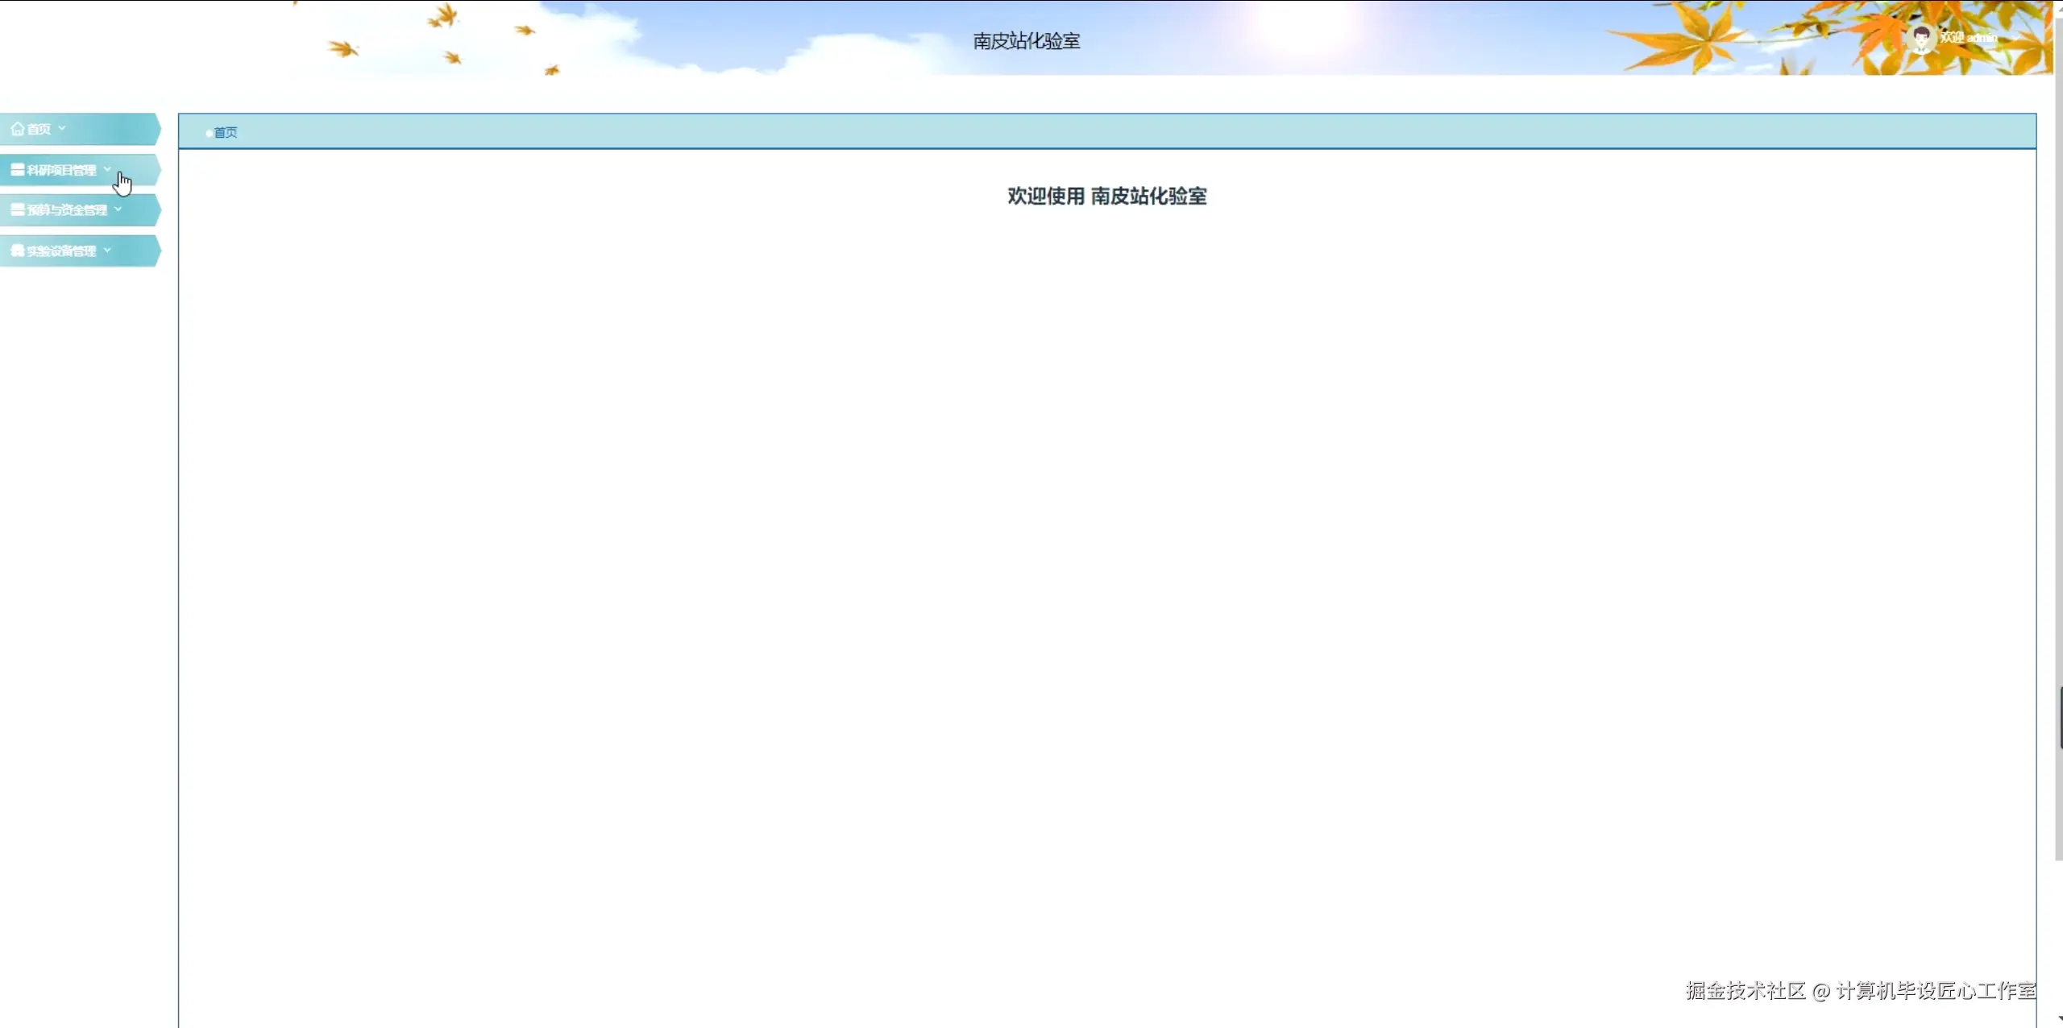The height and width of the screenshot is (1028, 2063).
Task: Click the 欢迎 admin text
Action: click(1968, 38)
